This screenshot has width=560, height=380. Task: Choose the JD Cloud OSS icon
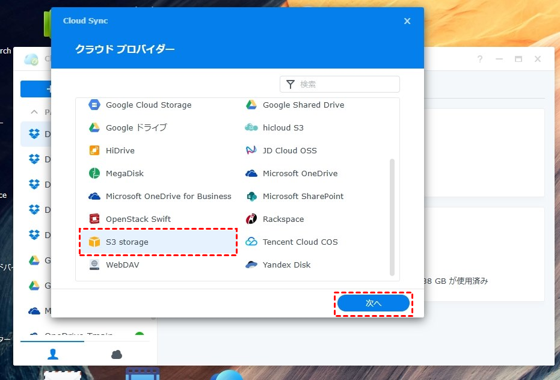pyautogui.click(x=251, y=150)
